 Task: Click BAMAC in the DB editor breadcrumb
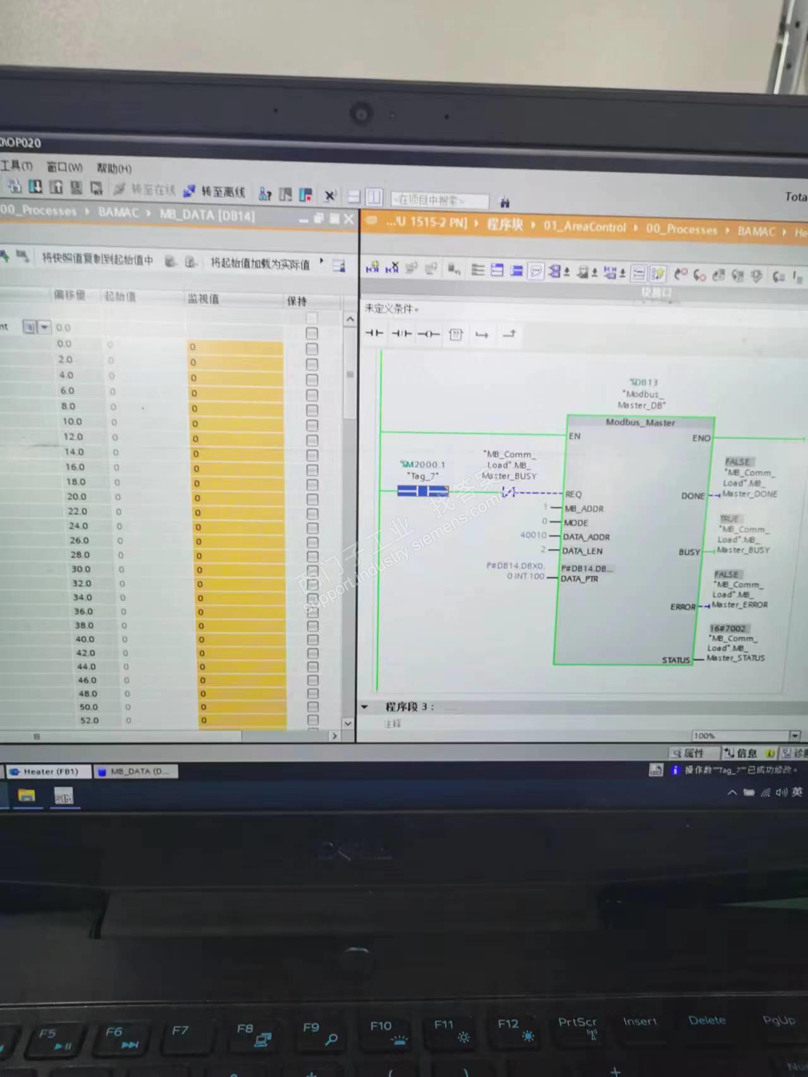point(118,212)
